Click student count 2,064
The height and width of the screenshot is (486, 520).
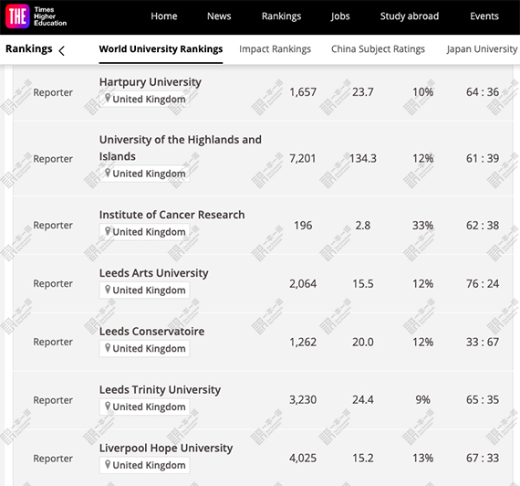303,284
